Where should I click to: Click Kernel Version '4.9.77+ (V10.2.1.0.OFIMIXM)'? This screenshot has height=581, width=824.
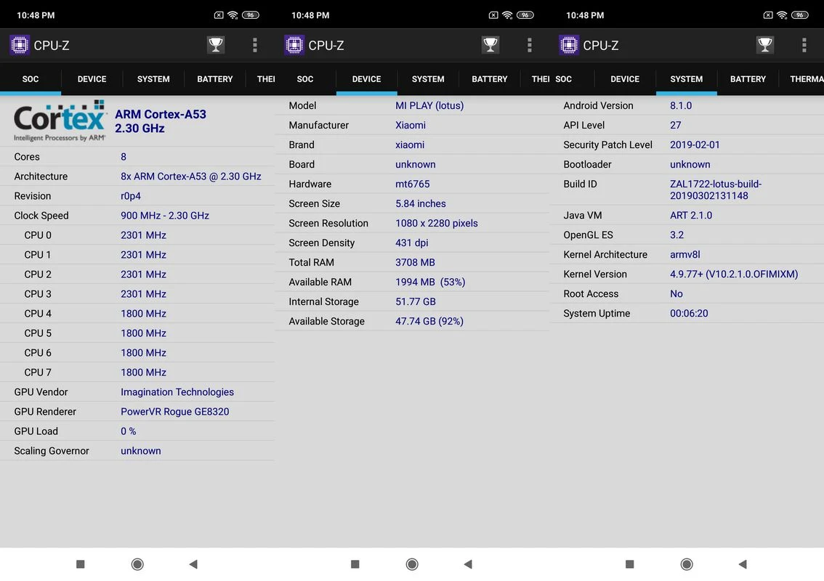click(x=734, y=275)
